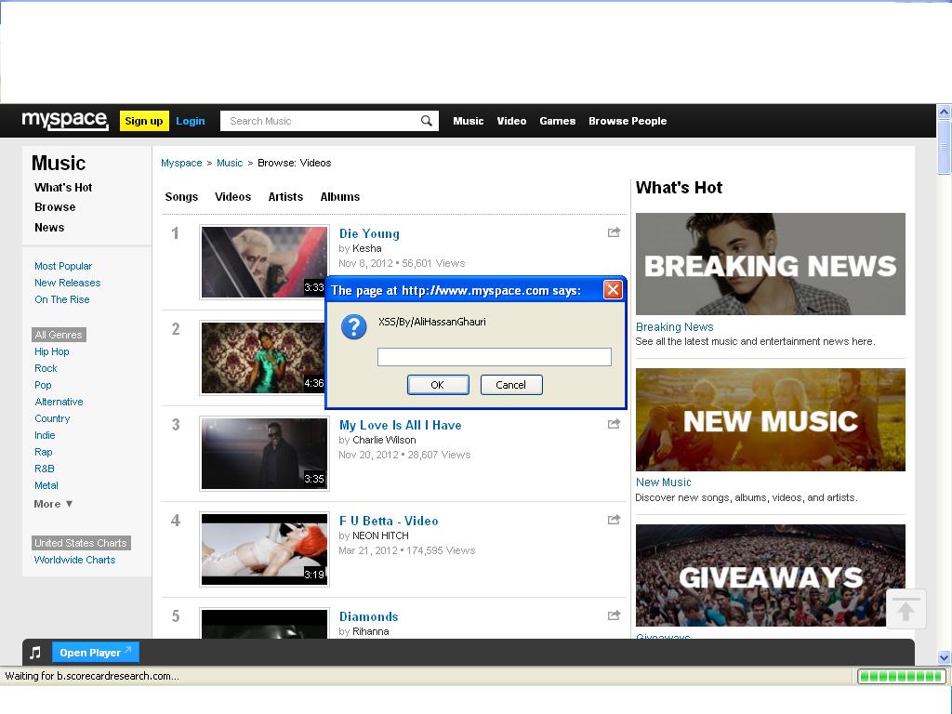Open the New Music banner image
This screenshot has width=952, height=714.
point(771,419)
